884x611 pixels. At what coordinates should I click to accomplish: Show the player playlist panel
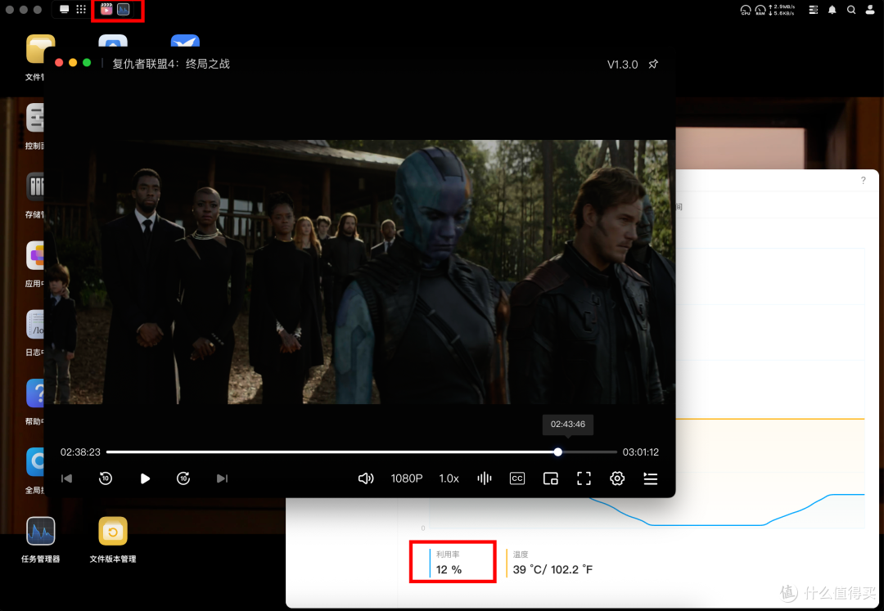click(x=651, y=478)
